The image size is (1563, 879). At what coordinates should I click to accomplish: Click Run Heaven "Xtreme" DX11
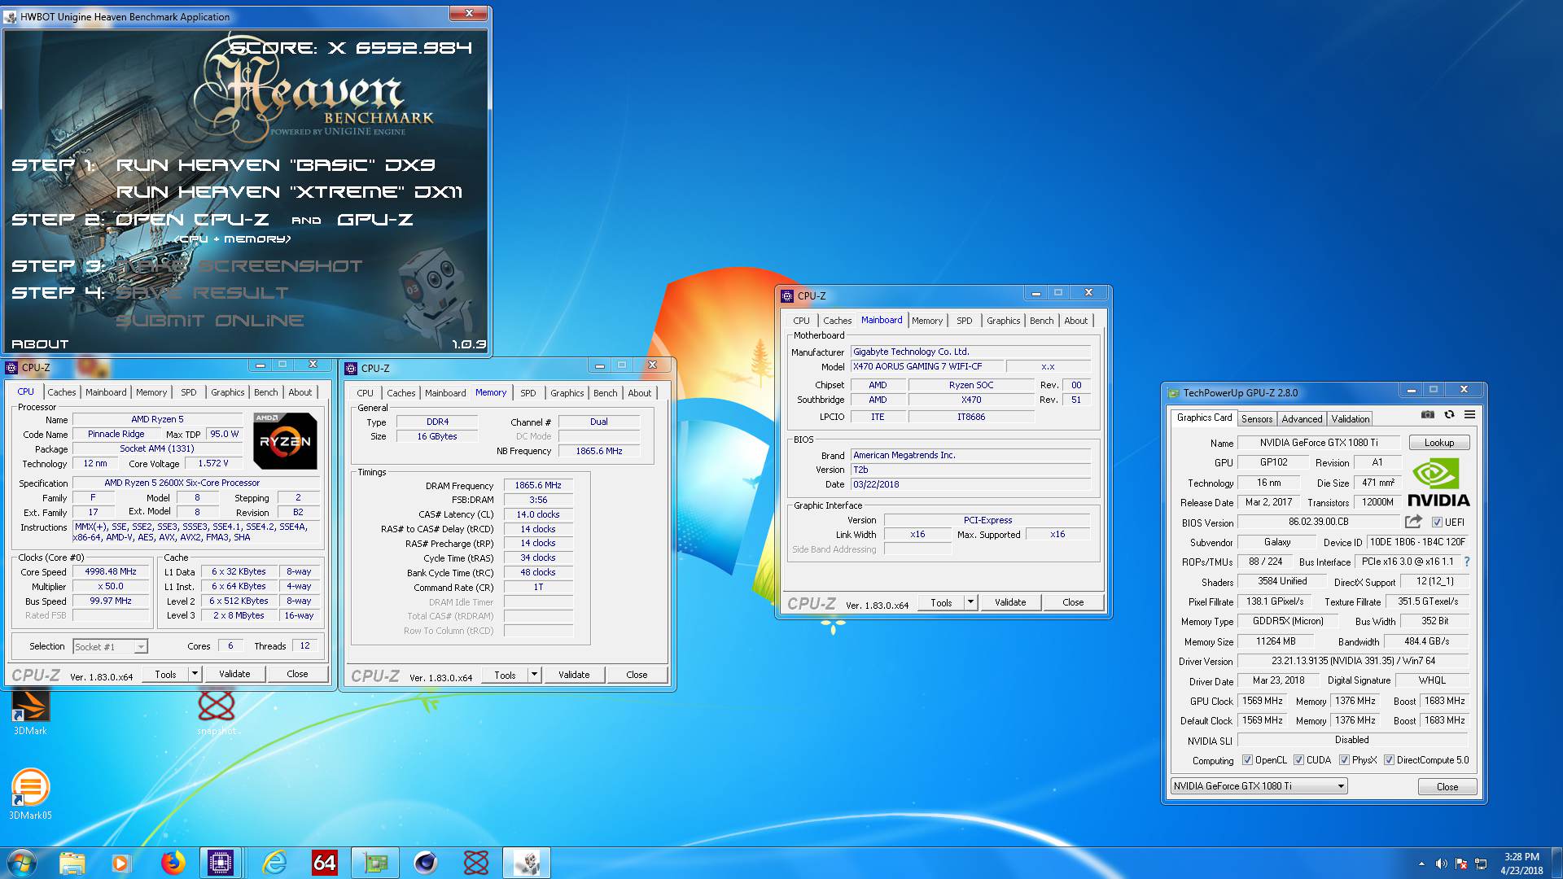[290, 192]
